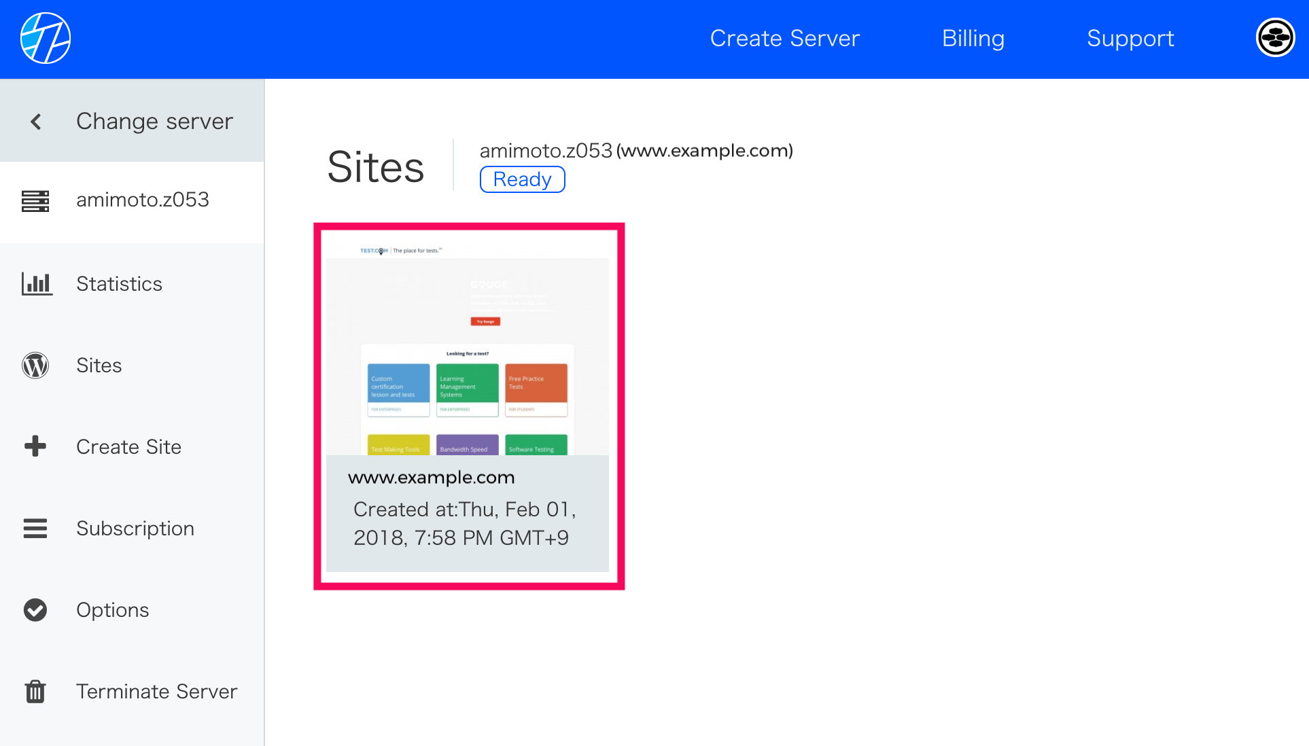This screenshot has height=746, width=1309.
Task: Click the Create Server navigation item
Action: click(x=784, y=39)
